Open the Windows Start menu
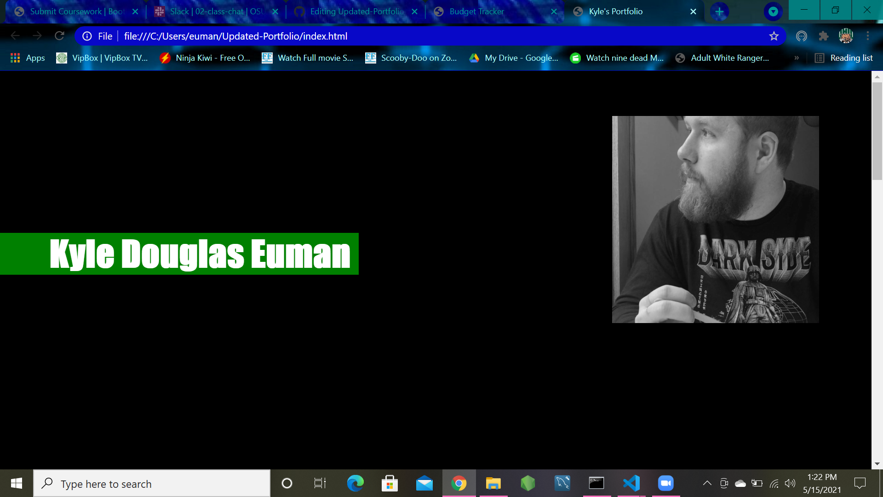Viewport: 883px width, 497px height. tap(17, 483)
